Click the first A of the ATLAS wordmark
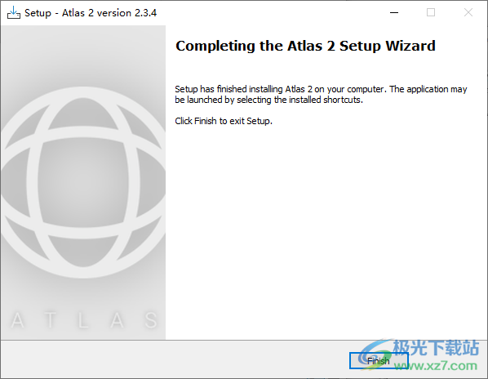This screenshot has width=488, height=379. click(x=17, y=320)
